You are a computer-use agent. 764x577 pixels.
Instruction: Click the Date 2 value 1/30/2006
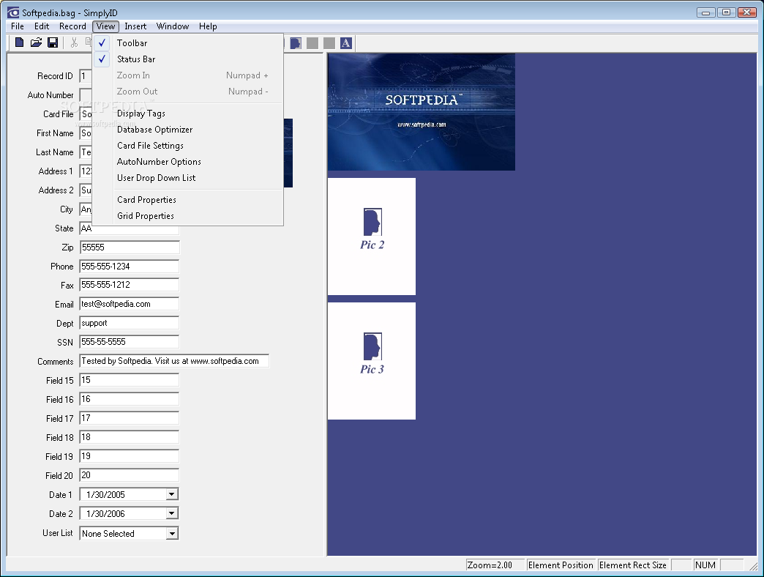click(x=105, y=513)
